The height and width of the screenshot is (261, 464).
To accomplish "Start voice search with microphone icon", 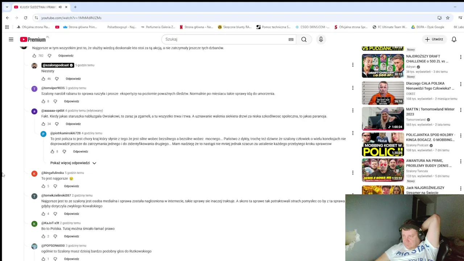I will 321,39.
